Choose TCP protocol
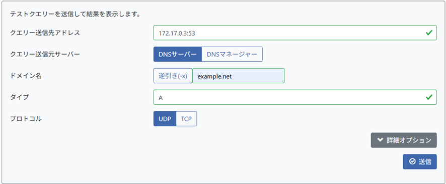The height and width of the screenshot is (184, 446). 187,118
